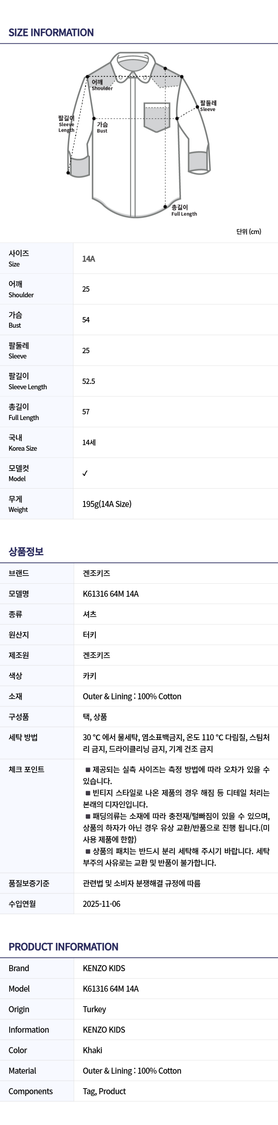
Task: Click the Sleeve Length value 52.5
Action: click(89, 381)
